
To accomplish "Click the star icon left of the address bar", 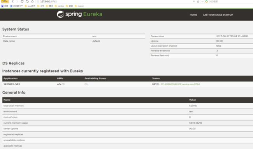I will click(32, 2).
